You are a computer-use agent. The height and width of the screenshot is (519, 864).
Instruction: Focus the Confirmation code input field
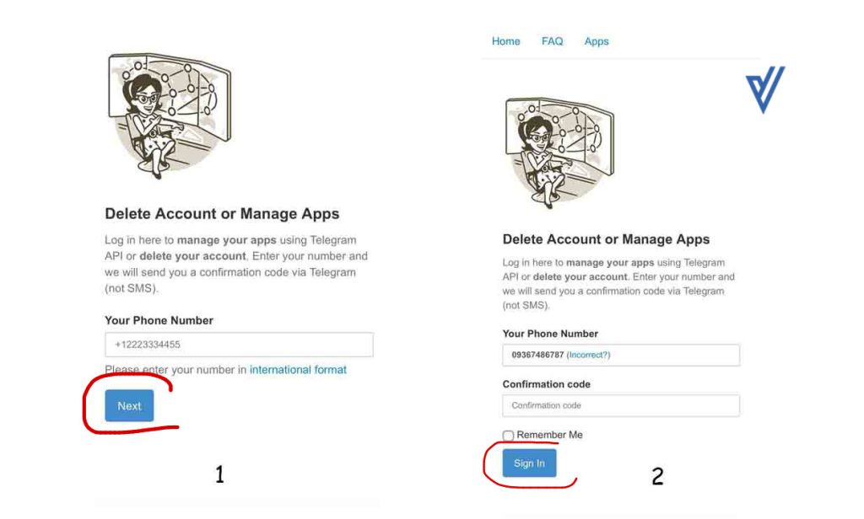[621, 405]
